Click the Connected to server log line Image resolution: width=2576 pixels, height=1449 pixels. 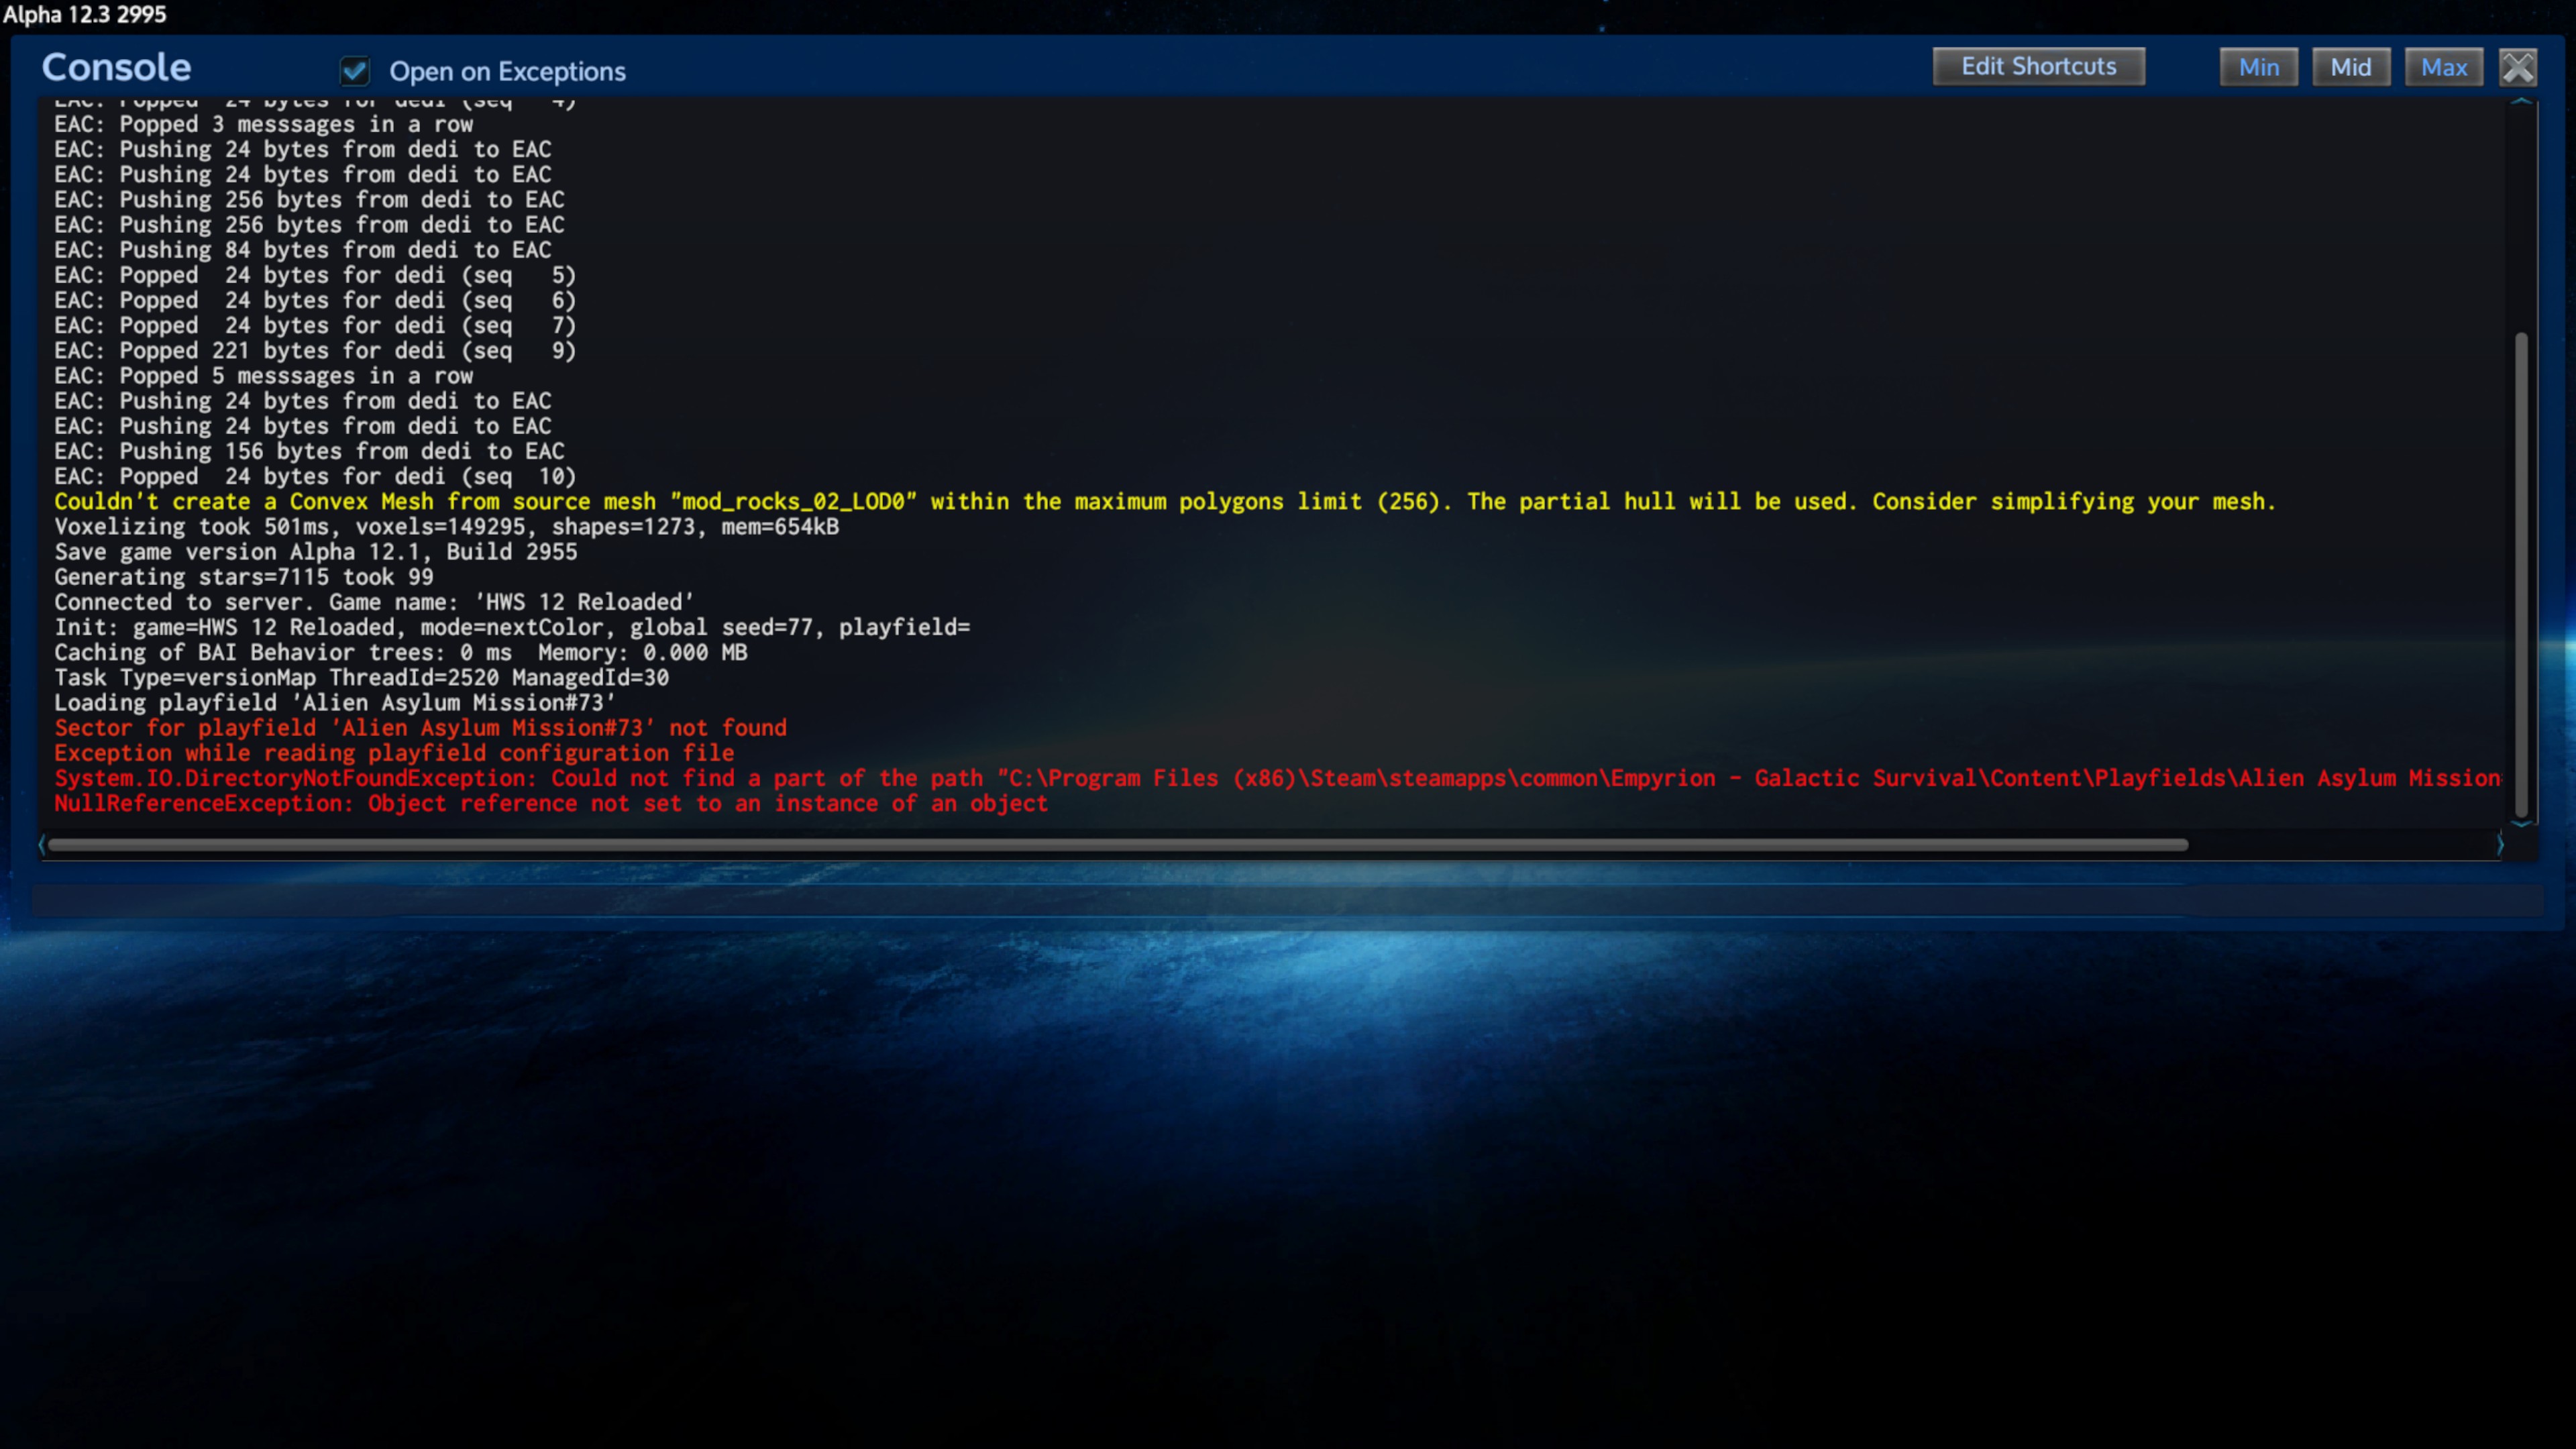(374, 602)
